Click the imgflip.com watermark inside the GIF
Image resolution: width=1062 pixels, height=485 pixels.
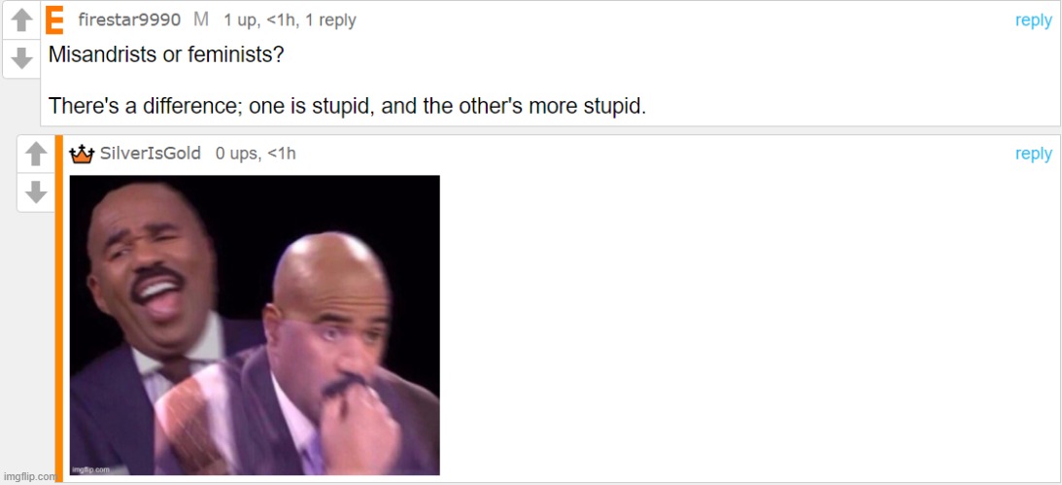point(90,468)
